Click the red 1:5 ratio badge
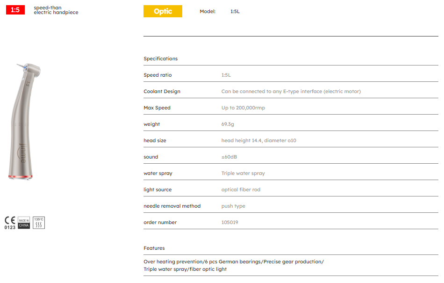444x283 pixels. [15, 10]
